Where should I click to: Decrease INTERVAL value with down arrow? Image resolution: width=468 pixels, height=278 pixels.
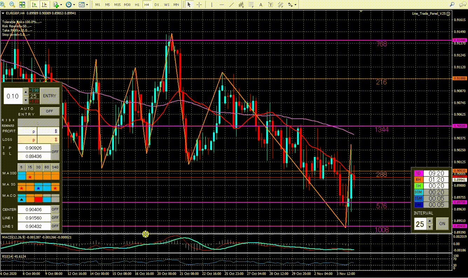coord(430,227)
